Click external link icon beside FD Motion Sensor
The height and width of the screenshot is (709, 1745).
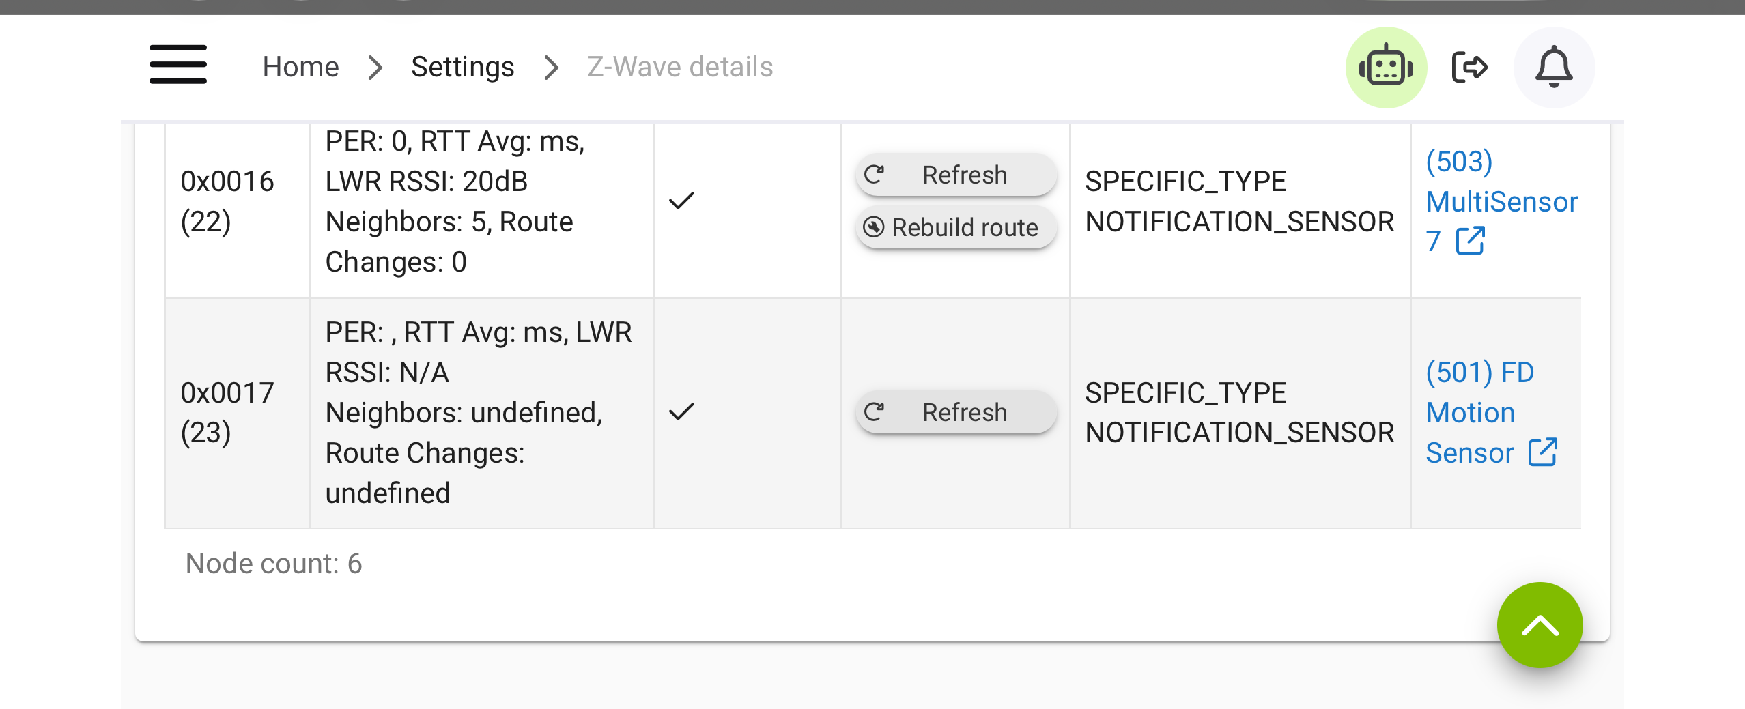(1543, 452)
